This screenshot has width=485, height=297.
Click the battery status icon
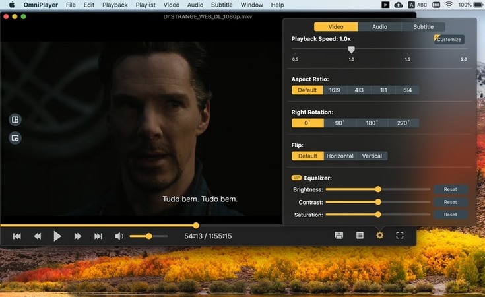coord(478,5)
